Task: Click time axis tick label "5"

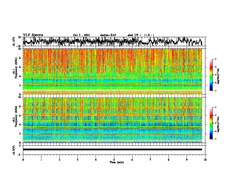Action: 114,160
